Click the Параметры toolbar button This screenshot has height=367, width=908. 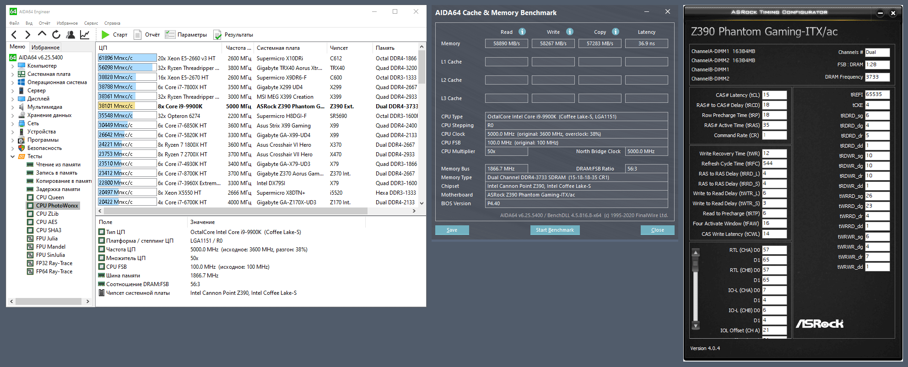(x=186, y=35)
